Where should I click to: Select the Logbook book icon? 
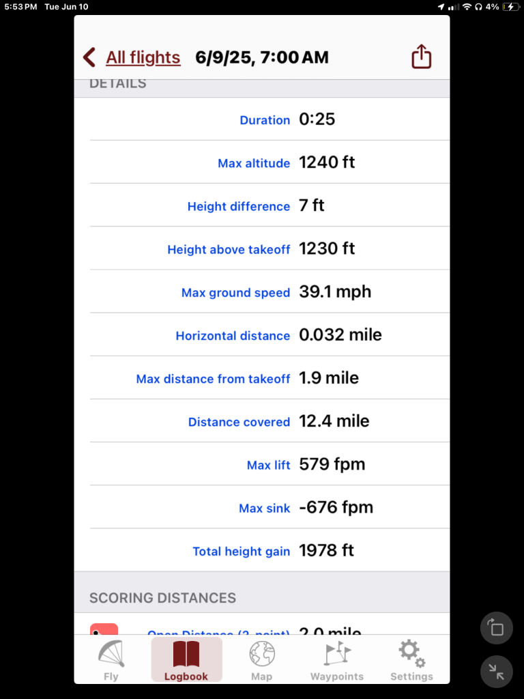point(186,653)
